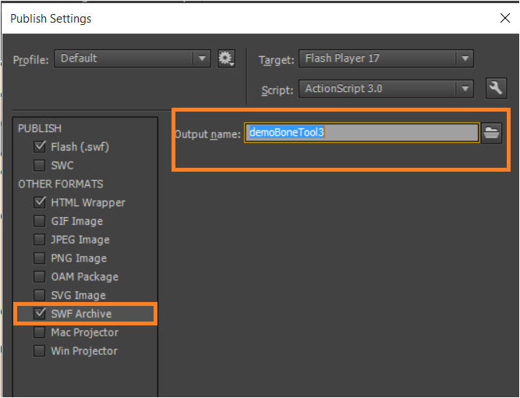Click the Output name text field

(362, 133)
